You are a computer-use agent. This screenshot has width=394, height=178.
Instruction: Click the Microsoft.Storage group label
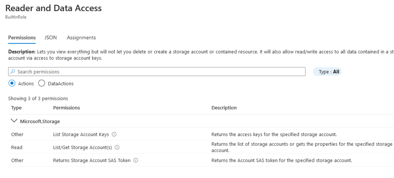point(40,121)
